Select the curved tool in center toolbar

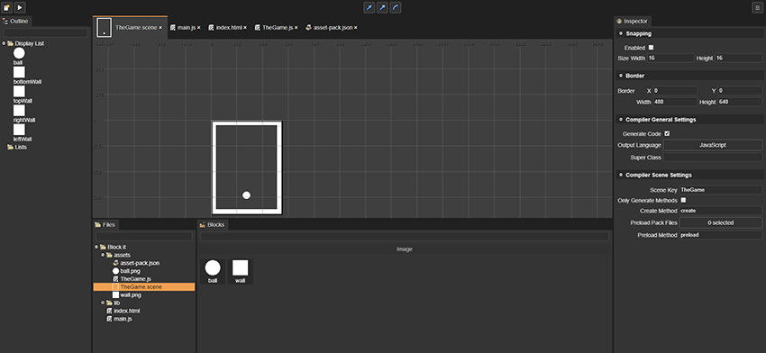(x=396, y=7)
